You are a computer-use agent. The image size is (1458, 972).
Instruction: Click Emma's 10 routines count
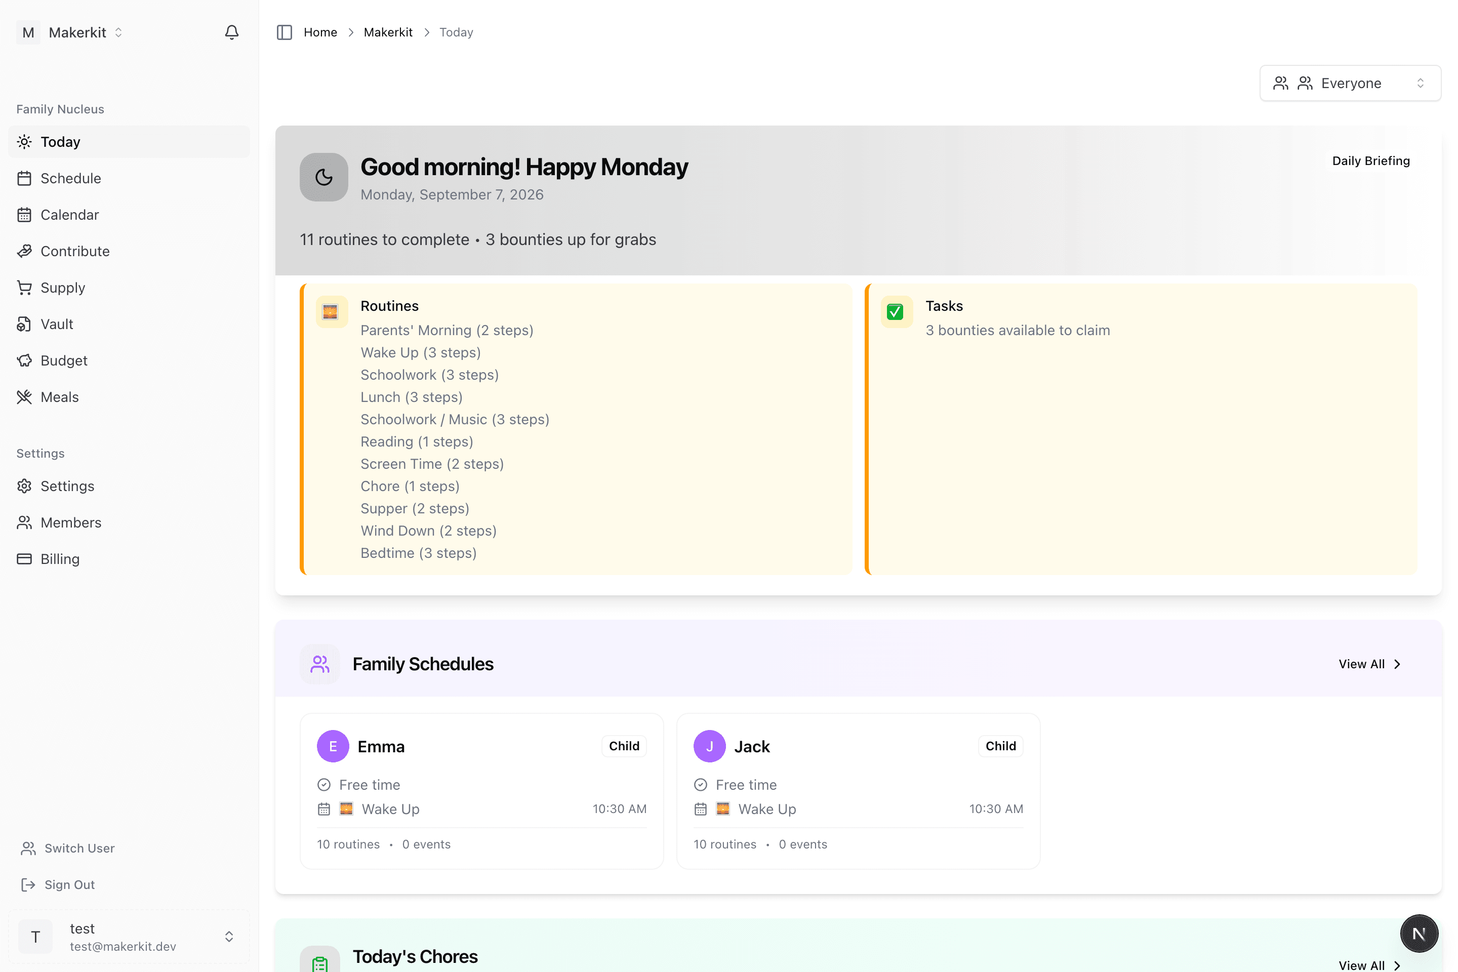pyautogui.click(x=348, y=845)
